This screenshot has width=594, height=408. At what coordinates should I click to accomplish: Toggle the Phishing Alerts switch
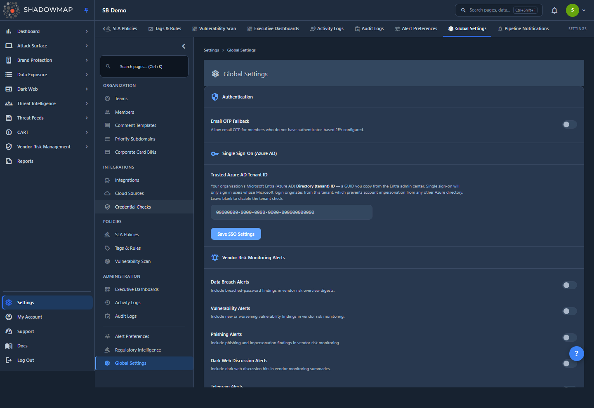coord(570,338)
